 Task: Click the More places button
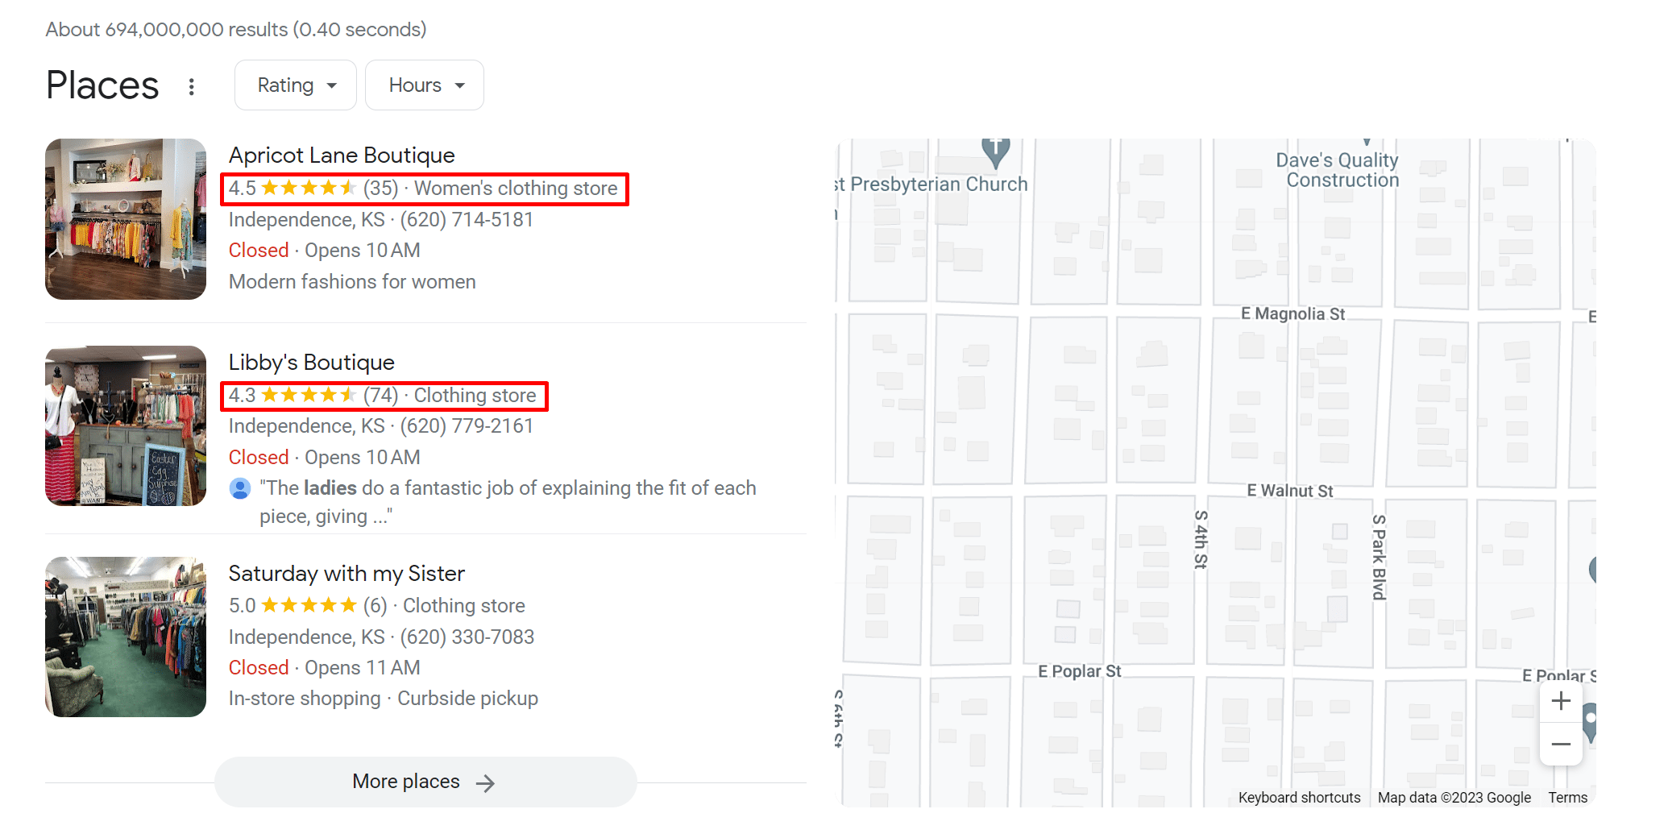click(x=407, y=782)
